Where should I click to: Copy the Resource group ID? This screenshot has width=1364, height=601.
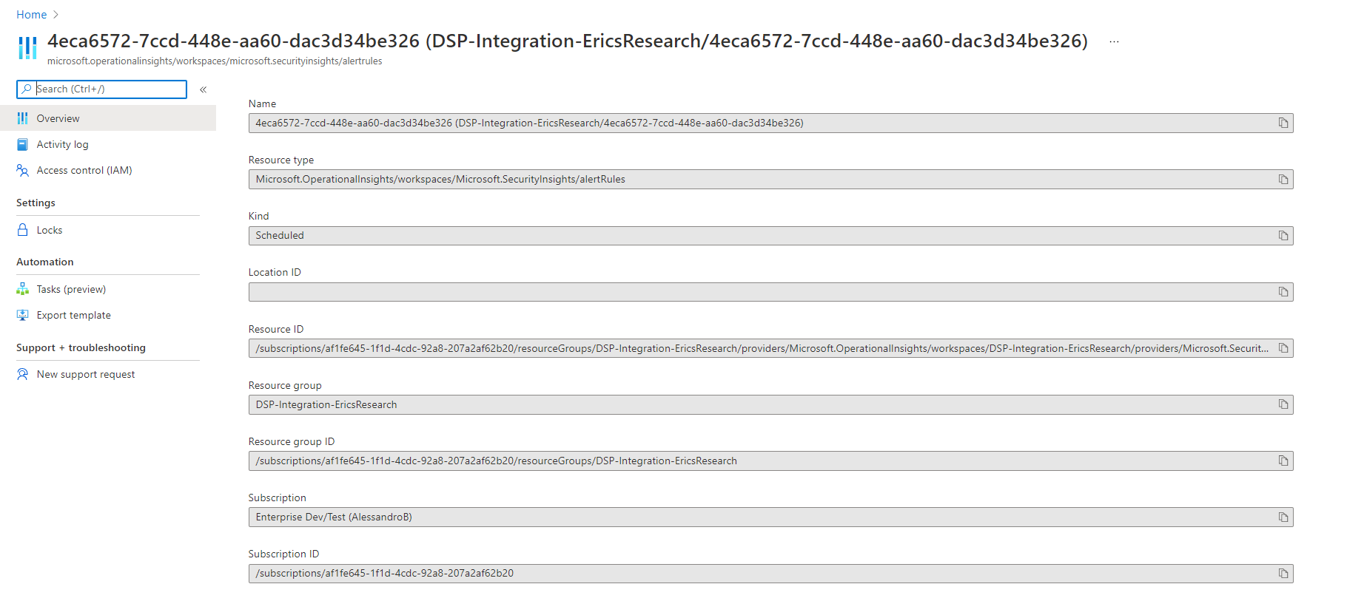1283,461
